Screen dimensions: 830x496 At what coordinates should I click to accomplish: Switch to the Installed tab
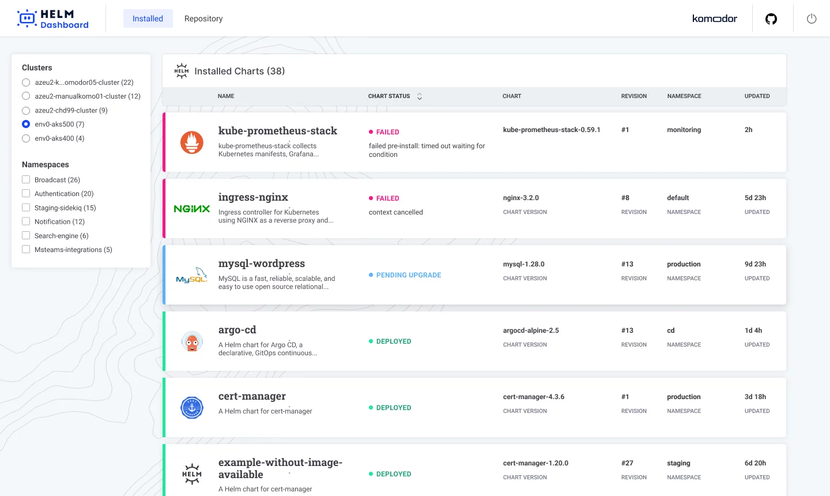pos(148,18)
